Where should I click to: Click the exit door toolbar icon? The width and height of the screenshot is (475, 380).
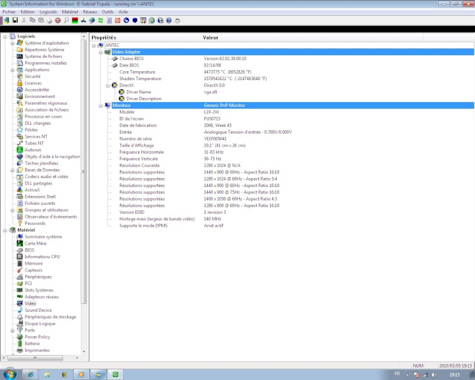(7, 20)
